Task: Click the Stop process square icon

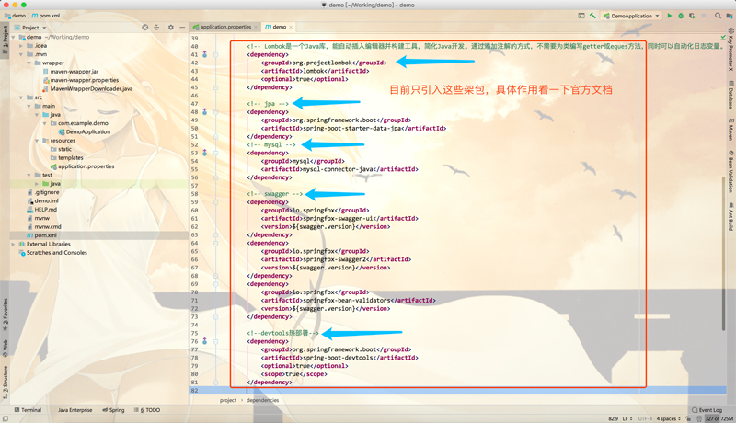Action: [704, 16]
